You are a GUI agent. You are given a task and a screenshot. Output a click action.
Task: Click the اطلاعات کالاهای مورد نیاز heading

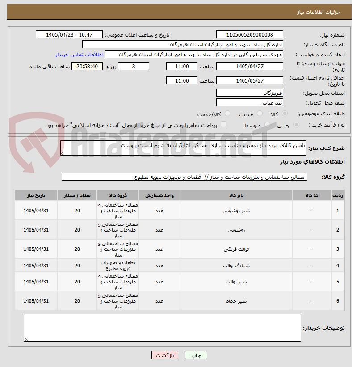pos(313,162)
